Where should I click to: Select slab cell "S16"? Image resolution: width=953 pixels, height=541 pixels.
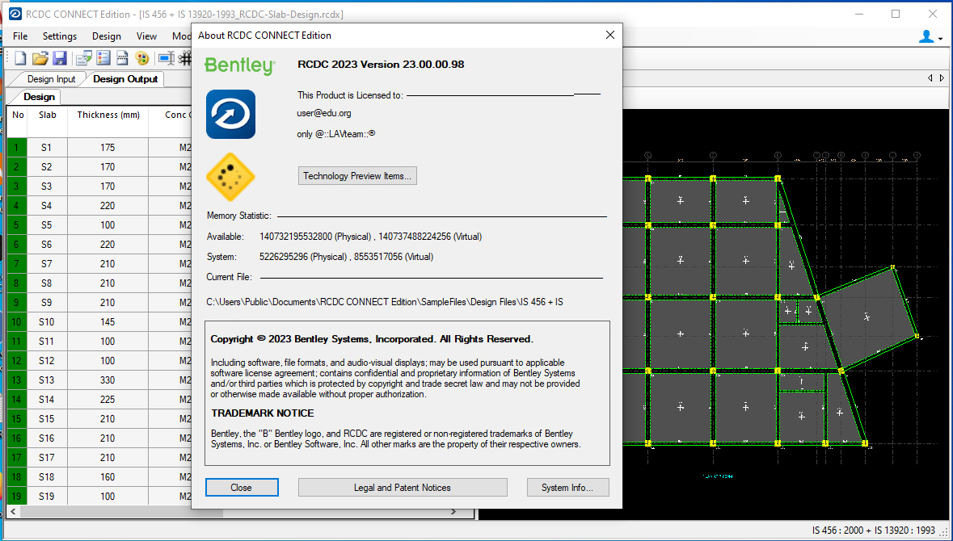tap(47, 438)
